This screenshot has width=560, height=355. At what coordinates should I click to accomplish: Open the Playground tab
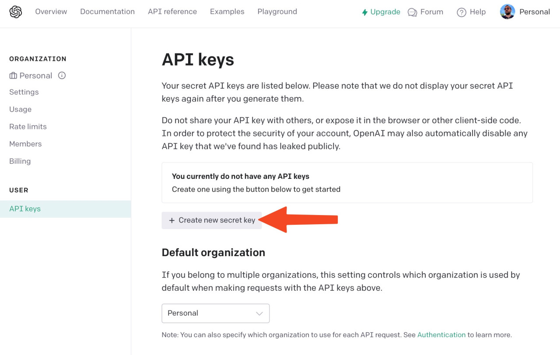point(277,12)
